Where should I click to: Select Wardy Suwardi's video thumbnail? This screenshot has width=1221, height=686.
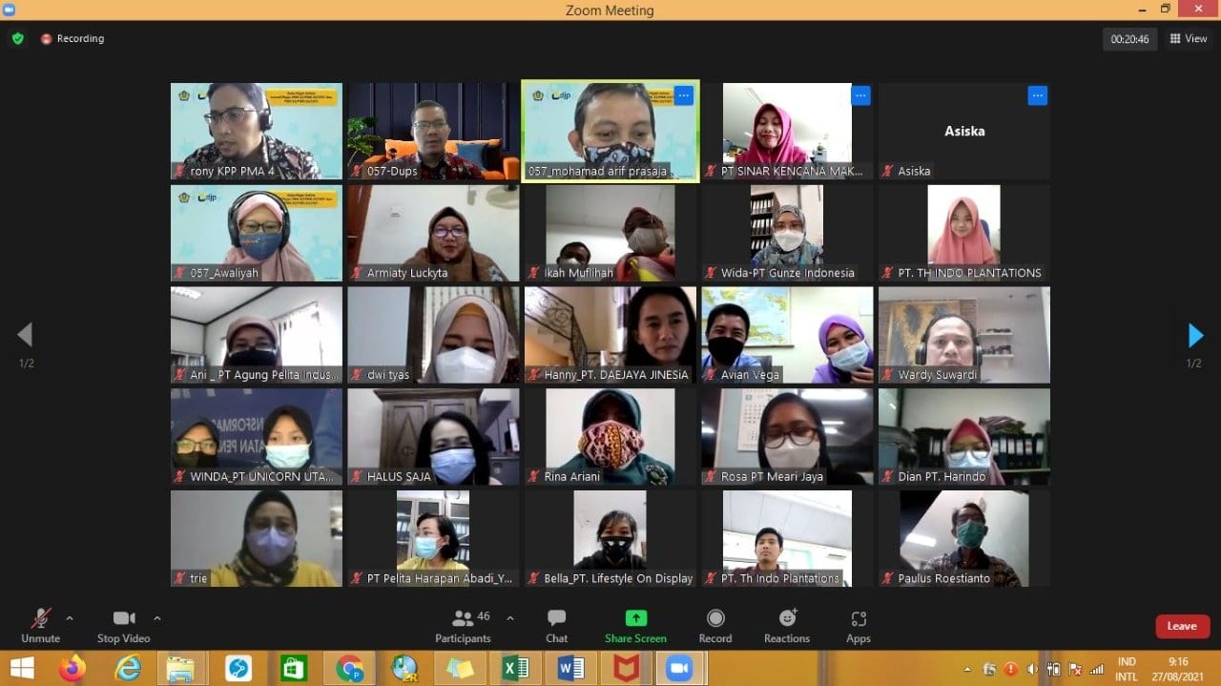click(x=963, y=335)
